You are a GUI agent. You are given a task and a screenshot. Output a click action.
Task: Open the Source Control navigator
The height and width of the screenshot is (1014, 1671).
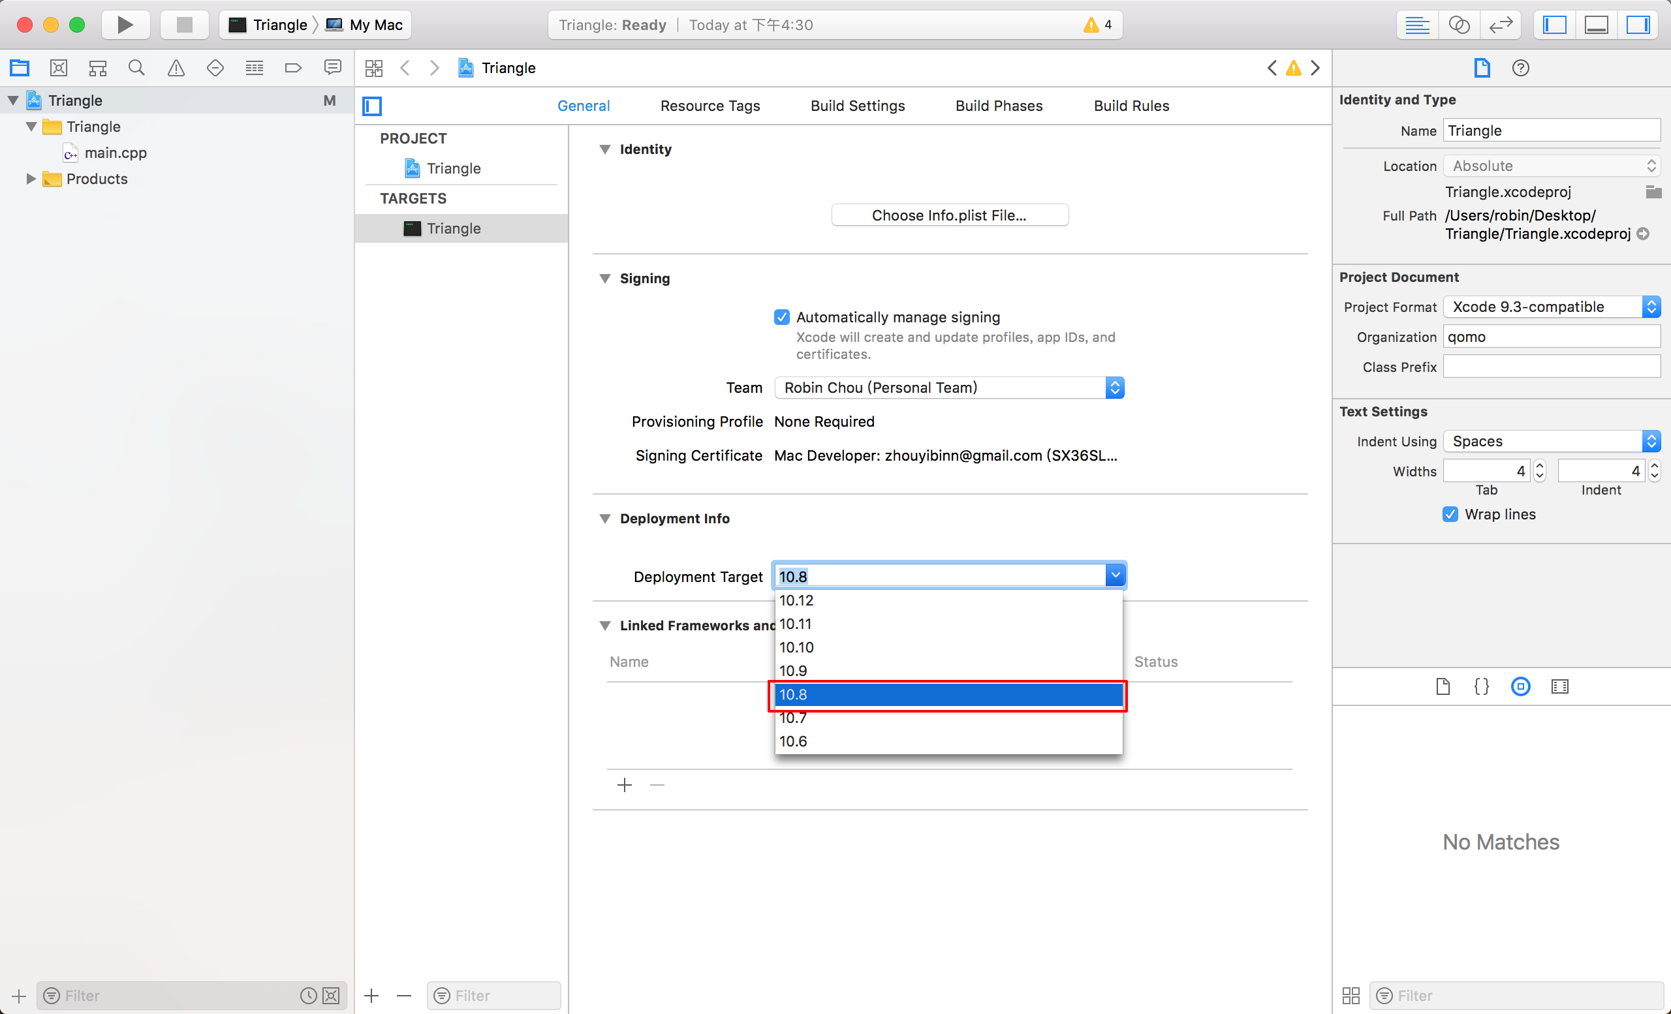[59, 68]
